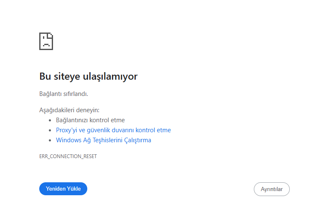Click the "Aşağıdakileri deneyin:" text line
This screenshot has height=214, width=324.
(x=69, y=110)
